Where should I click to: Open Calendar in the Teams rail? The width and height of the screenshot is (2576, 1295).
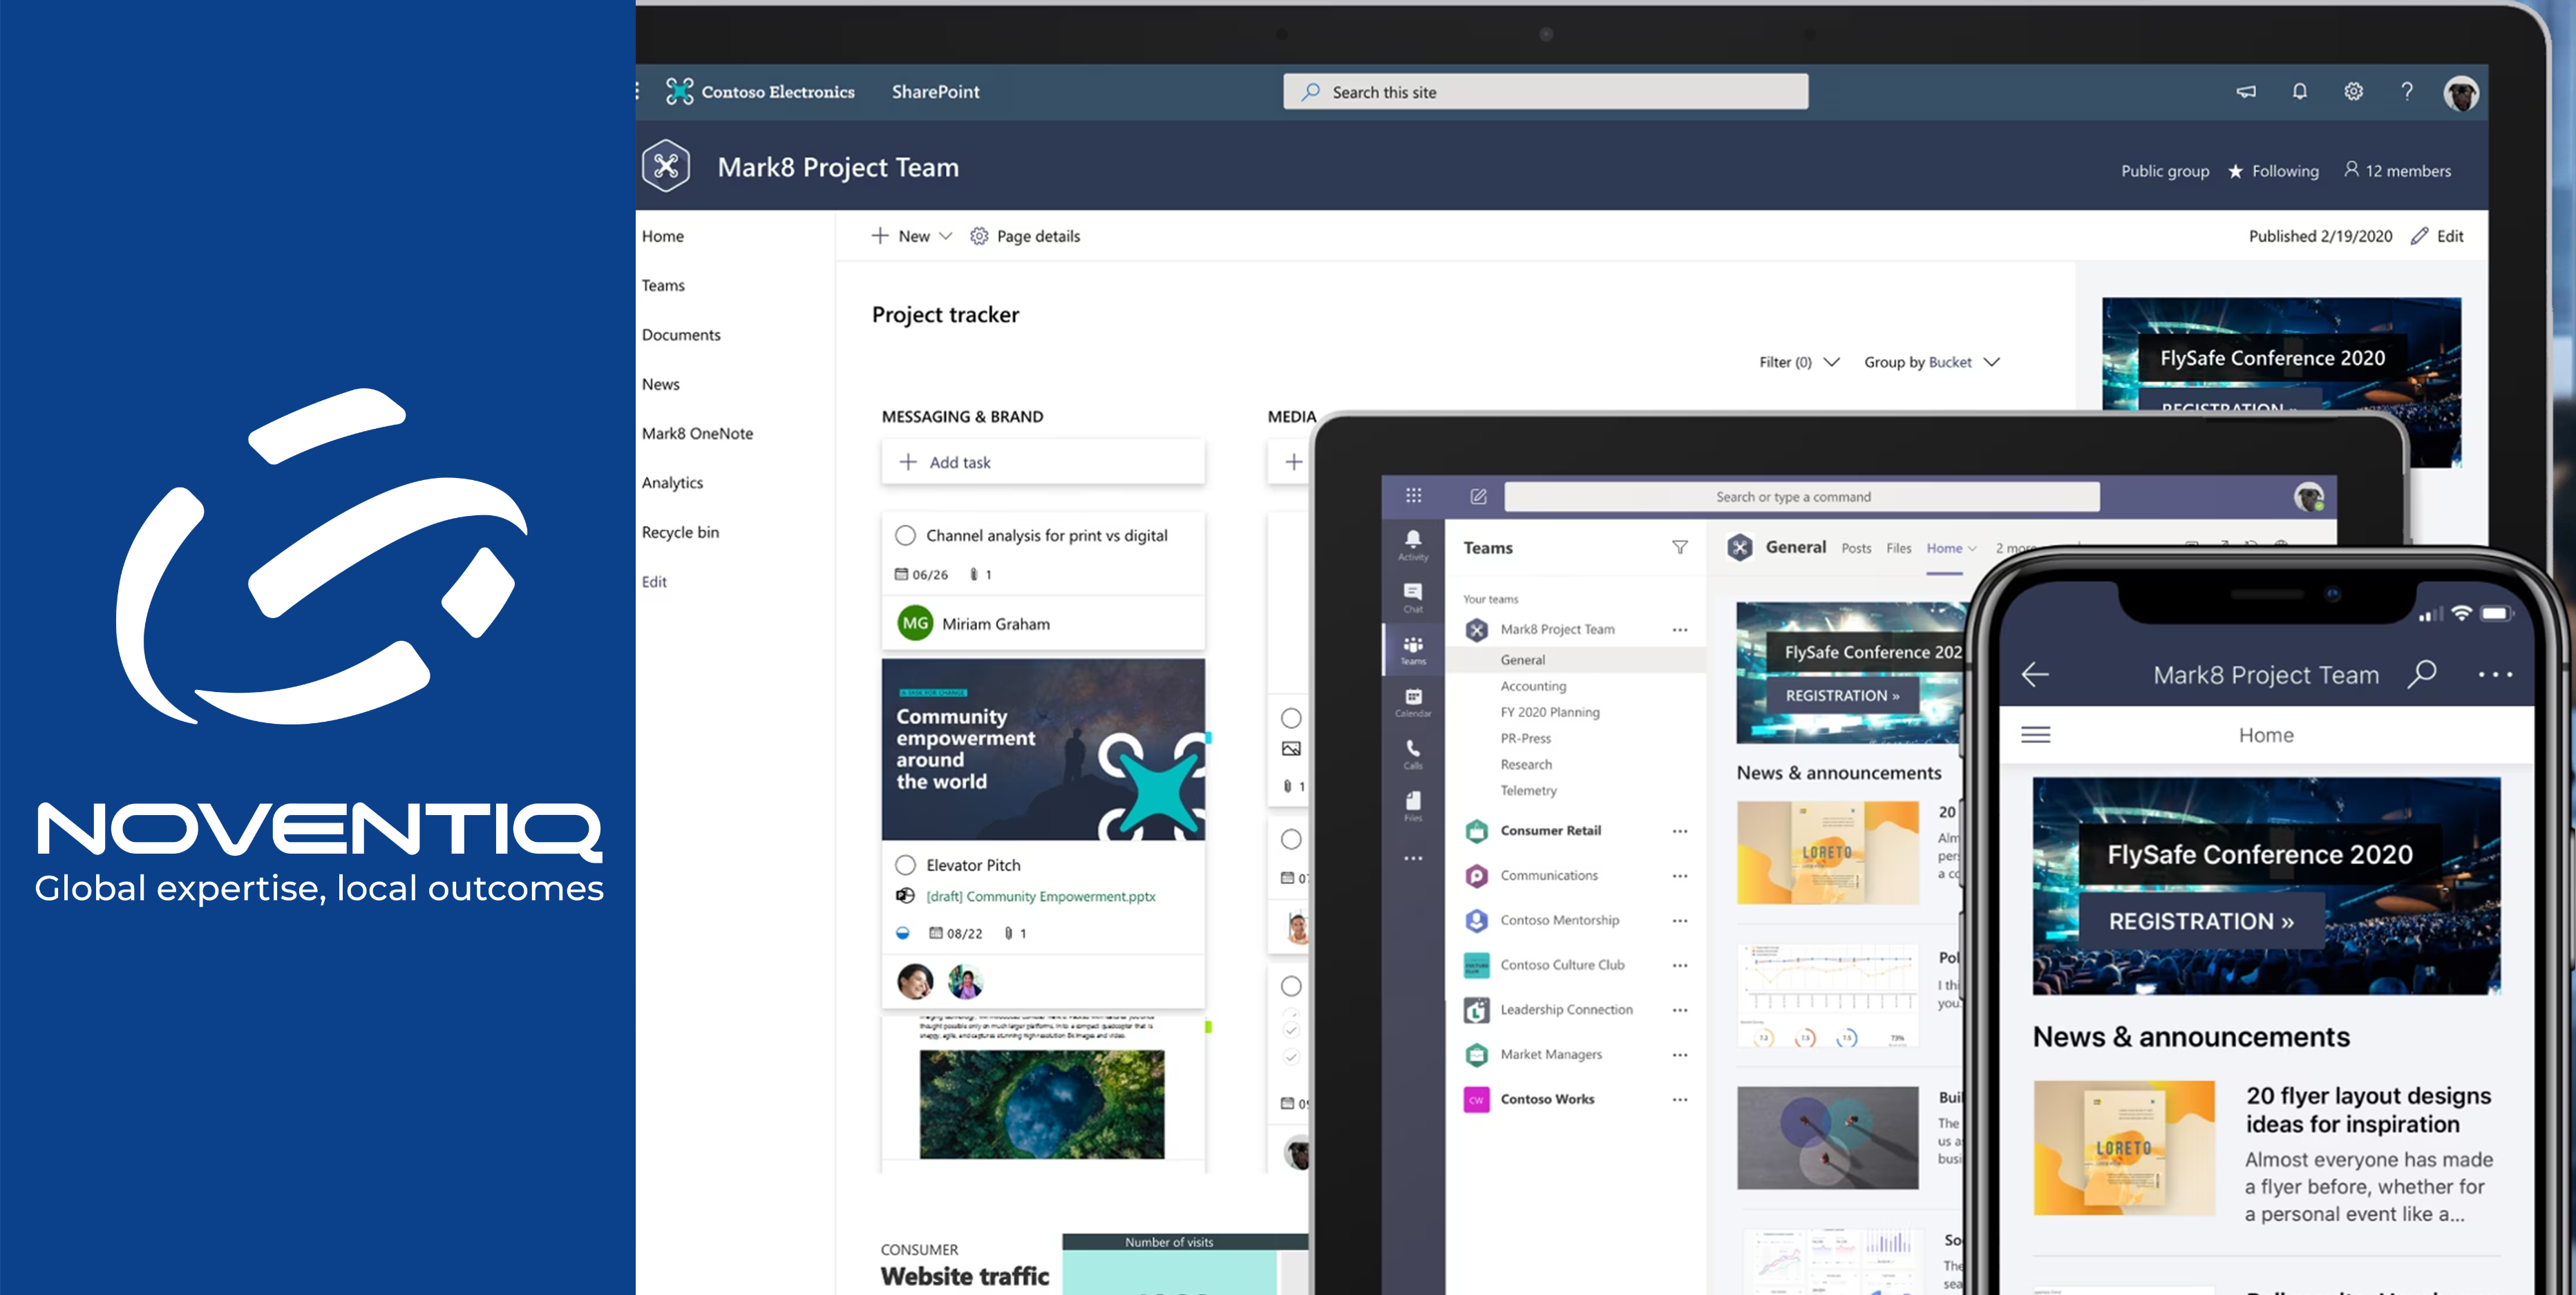point(1413,702)
